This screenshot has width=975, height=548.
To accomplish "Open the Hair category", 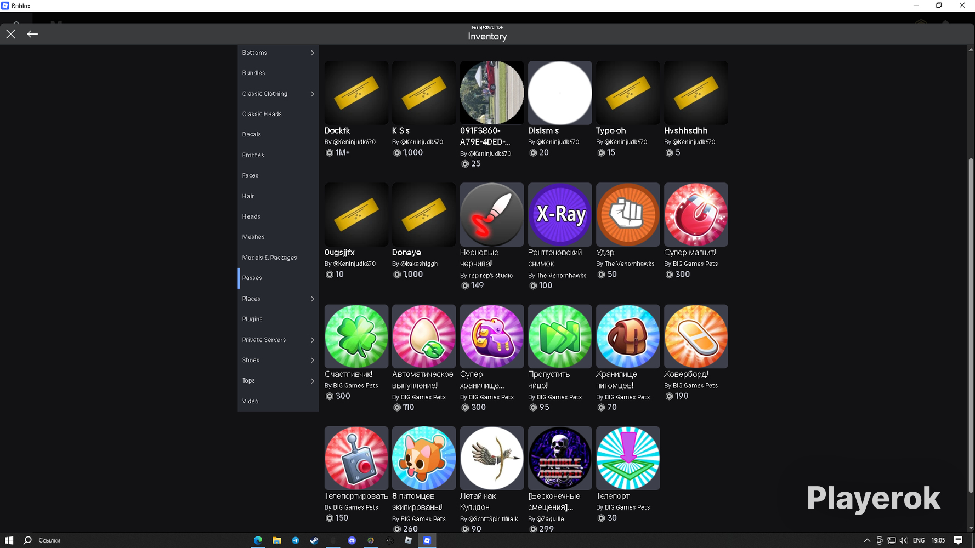I will click(278, 196).
